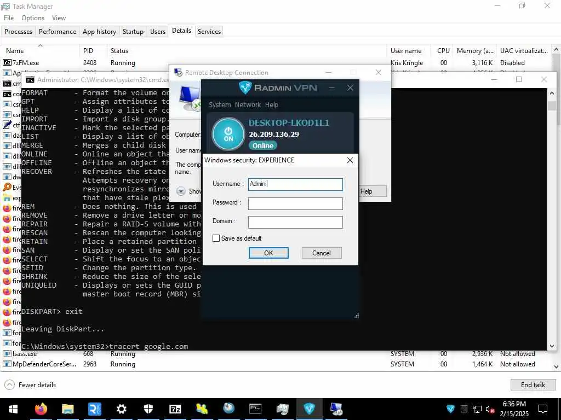The height and width of the screenshot is (420, 561).
Task: Open Firefox from the taskbar
Action: pos(41,409)
